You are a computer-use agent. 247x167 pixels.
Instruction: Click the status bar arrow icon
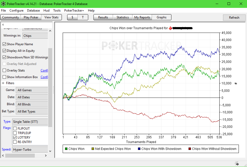coord(237,164)
